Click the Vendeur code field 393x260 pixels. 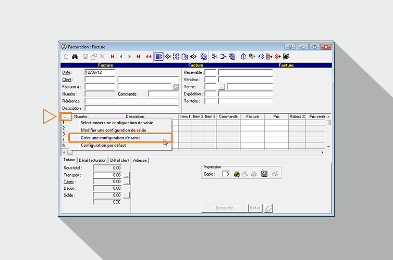tap(210, 80)
